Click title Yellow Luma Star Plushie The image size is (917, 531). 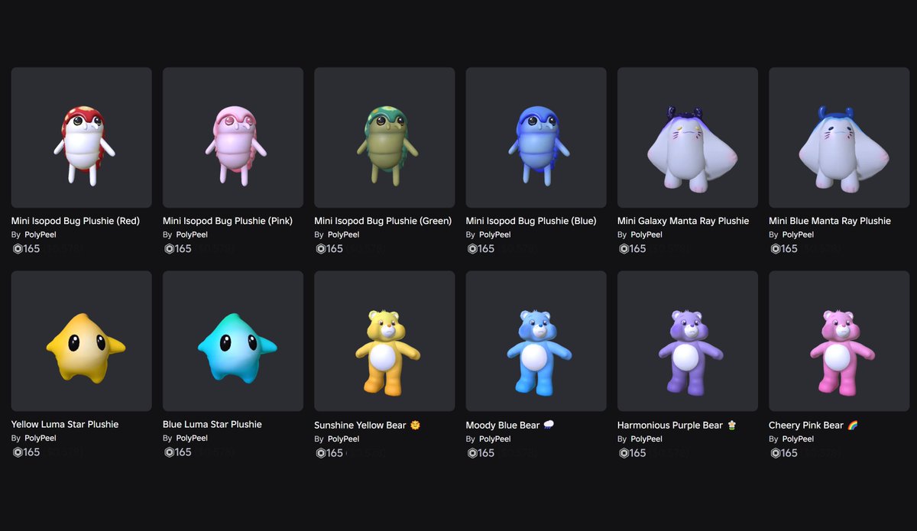[65, 424]
